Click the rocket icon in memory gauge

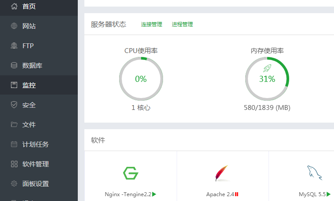[267, 68]
